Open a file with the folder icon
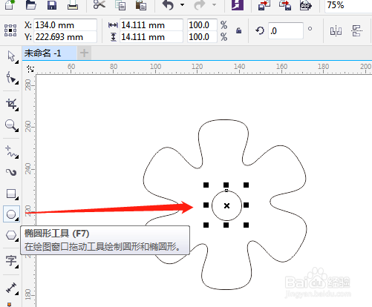Viewport: 372px width, 307px height. (x=31, y=4)
